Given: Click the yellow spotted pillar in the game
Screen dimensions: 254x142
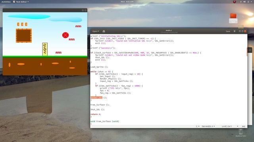Looking at the screenshot, I should point(45,49).
